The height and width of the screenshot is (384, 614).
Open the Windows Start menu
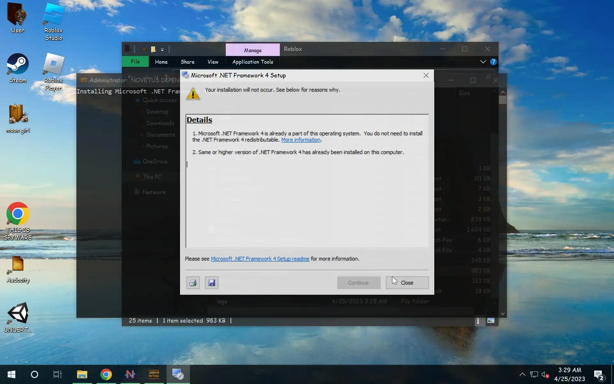[12, 374]
